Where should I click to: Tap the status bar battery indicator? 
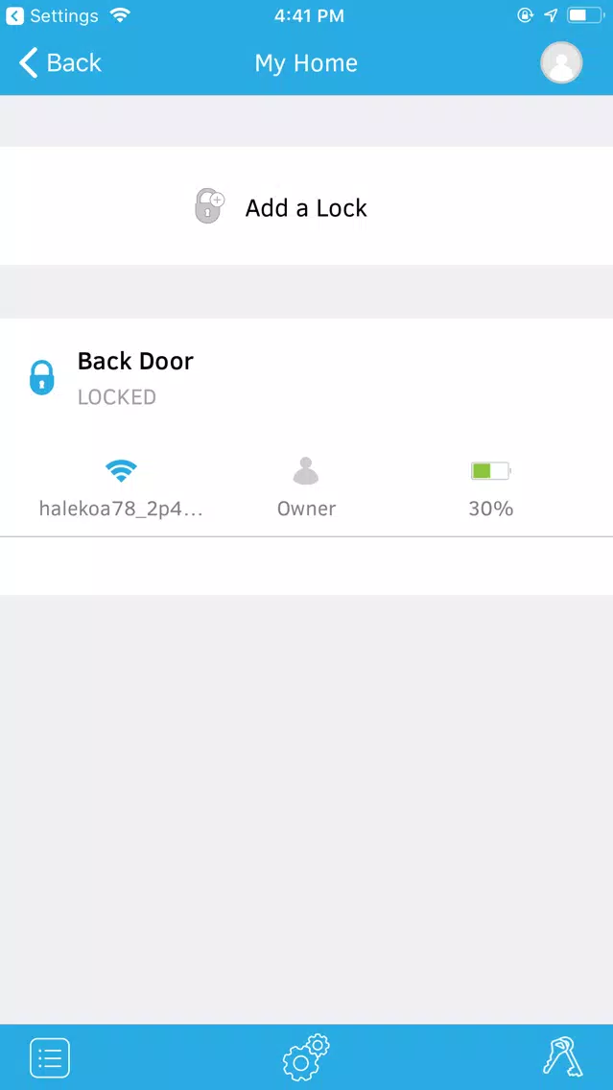(586, 15)
